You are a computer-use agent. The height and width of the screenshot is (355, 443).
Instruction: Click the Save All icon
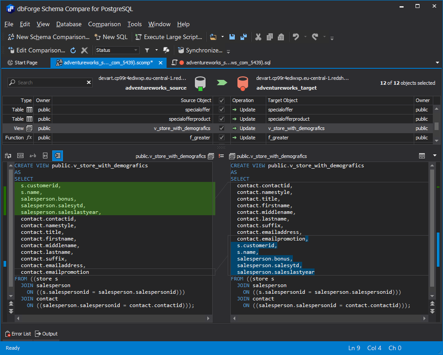(243, 37)
